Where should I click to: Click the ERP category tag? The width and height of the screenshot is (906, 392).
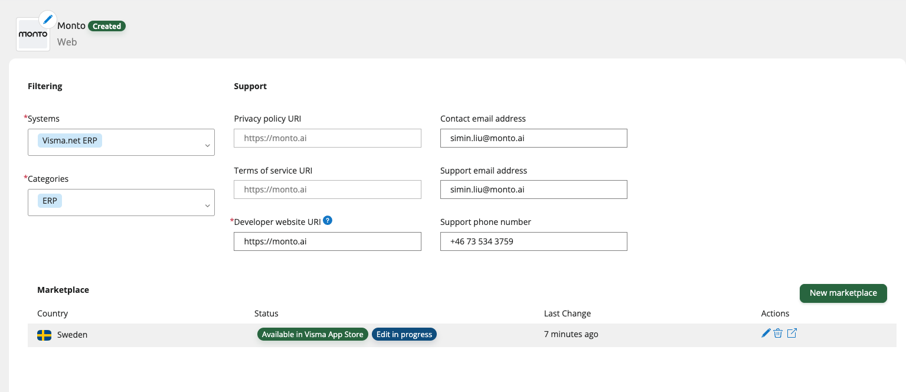50,201
